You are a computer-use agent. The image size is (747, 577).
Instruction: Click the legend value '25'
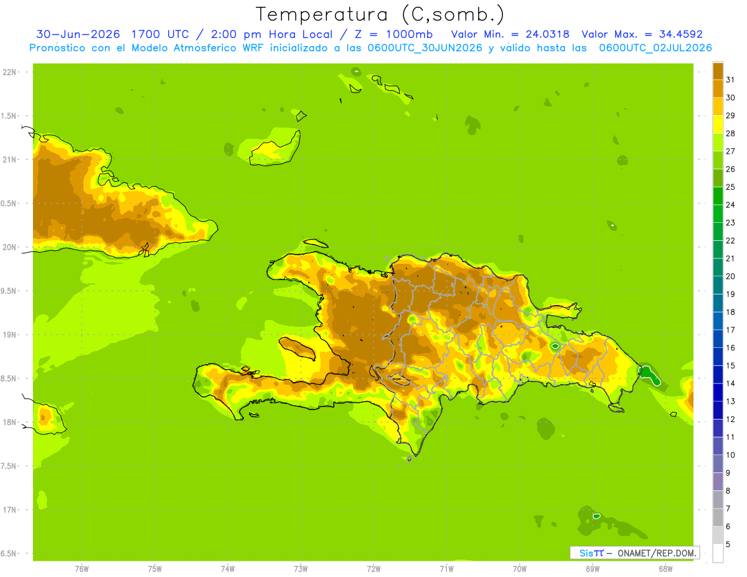730,187
